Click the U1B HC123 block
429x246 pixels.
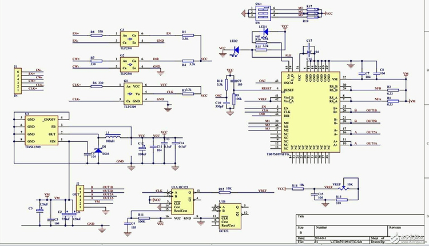point(230,216)
